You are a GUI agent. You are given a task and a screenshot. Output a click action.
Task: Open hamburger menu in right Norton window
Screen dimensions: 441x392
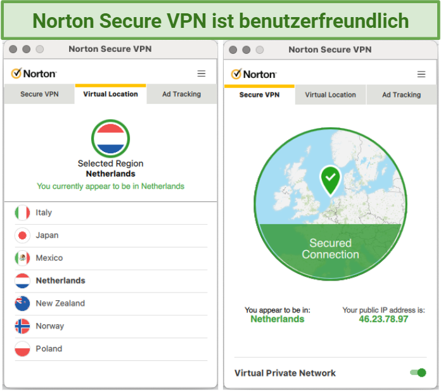pyautogui.click(x=421, y=74)
